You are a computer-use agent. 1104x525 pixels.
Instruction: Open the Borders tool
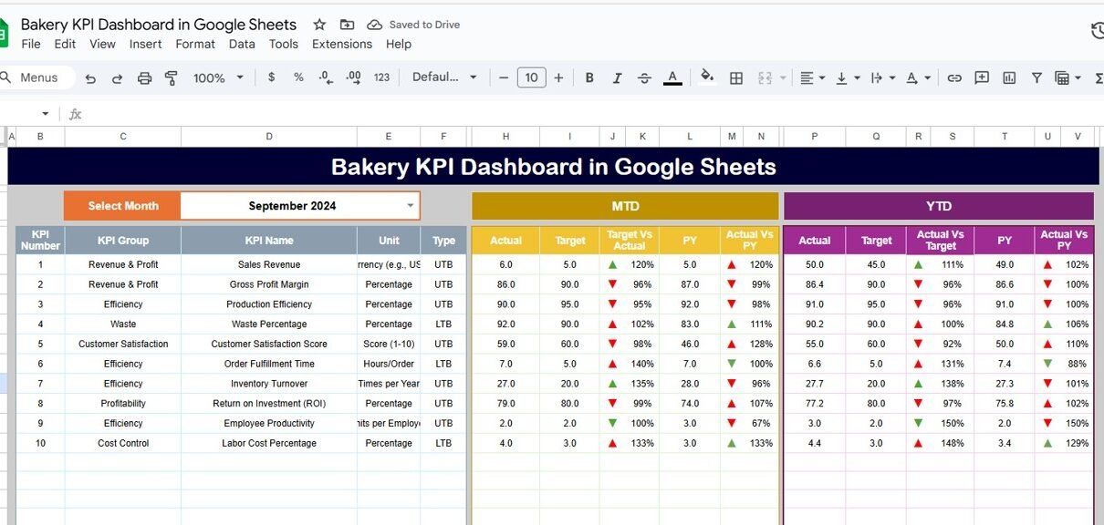tap(736, 78)
